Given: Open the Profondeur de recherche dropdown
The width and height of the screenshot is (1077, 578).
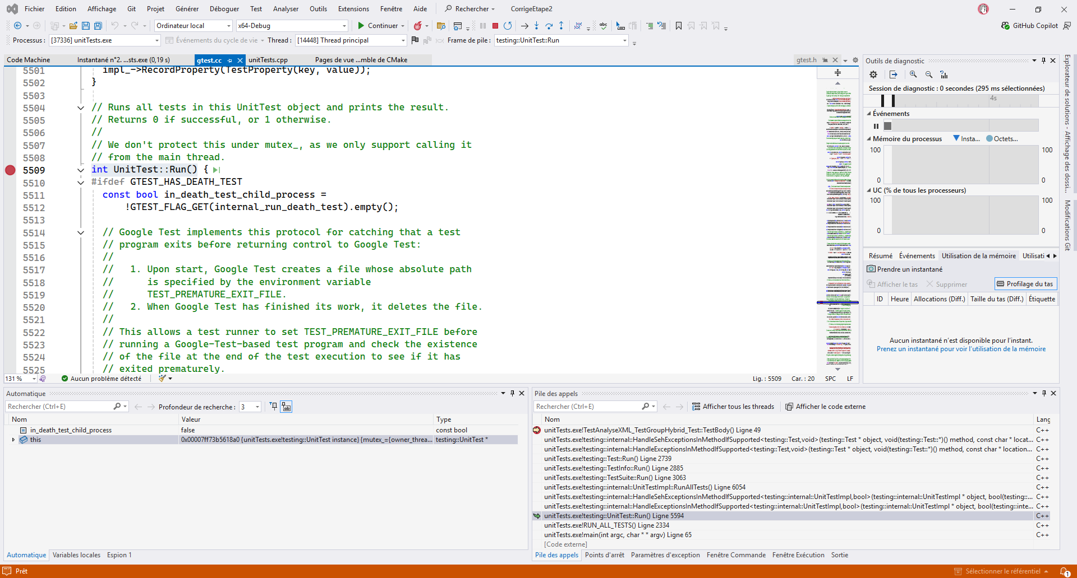Looking at the screenshot, I should (x=250, y=407).
